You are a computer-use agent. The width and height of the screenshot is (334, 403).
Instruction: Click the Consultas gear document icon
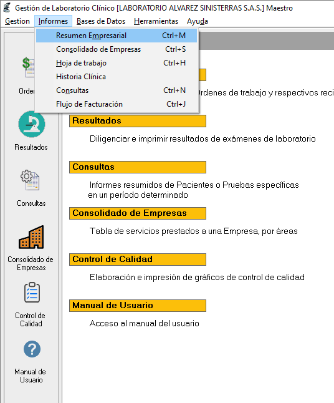[x=30, y=180]
